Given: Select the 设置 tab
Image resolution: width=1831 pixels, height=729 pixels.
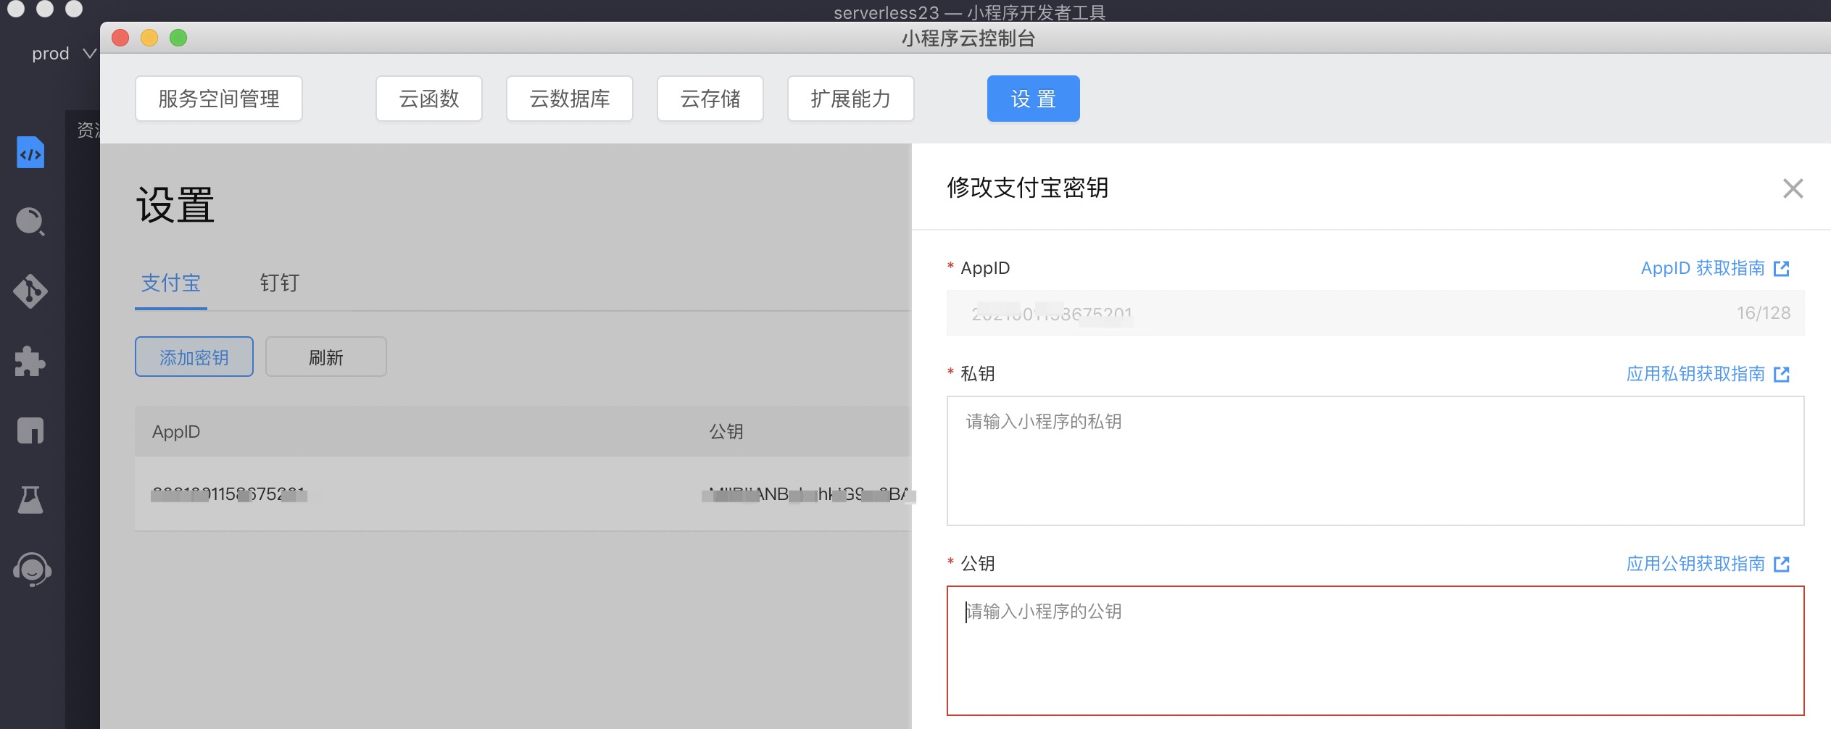Looking at the screenshot, I should point(1034,99).
